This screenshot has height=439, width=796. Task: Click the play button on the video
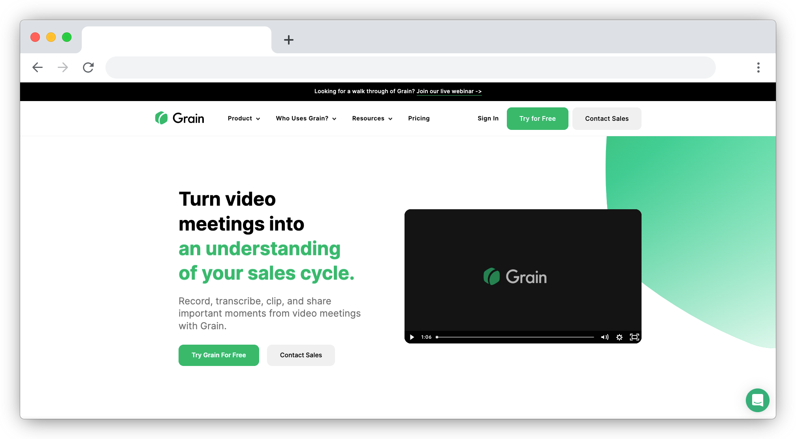pos(412,336)
